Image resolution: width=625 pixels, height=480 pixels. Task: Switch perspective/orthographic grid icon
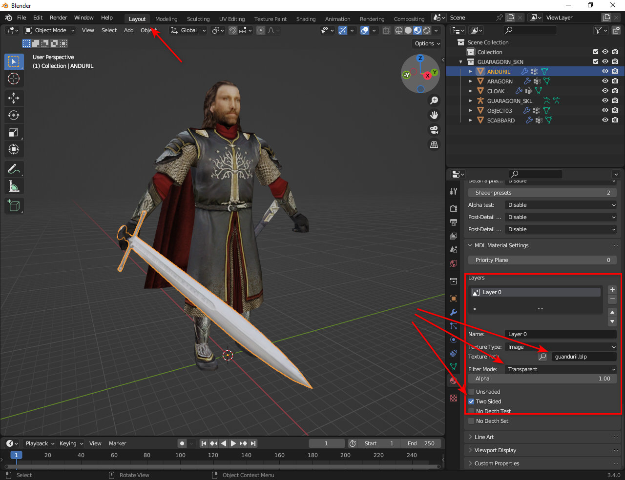(434, 144)
